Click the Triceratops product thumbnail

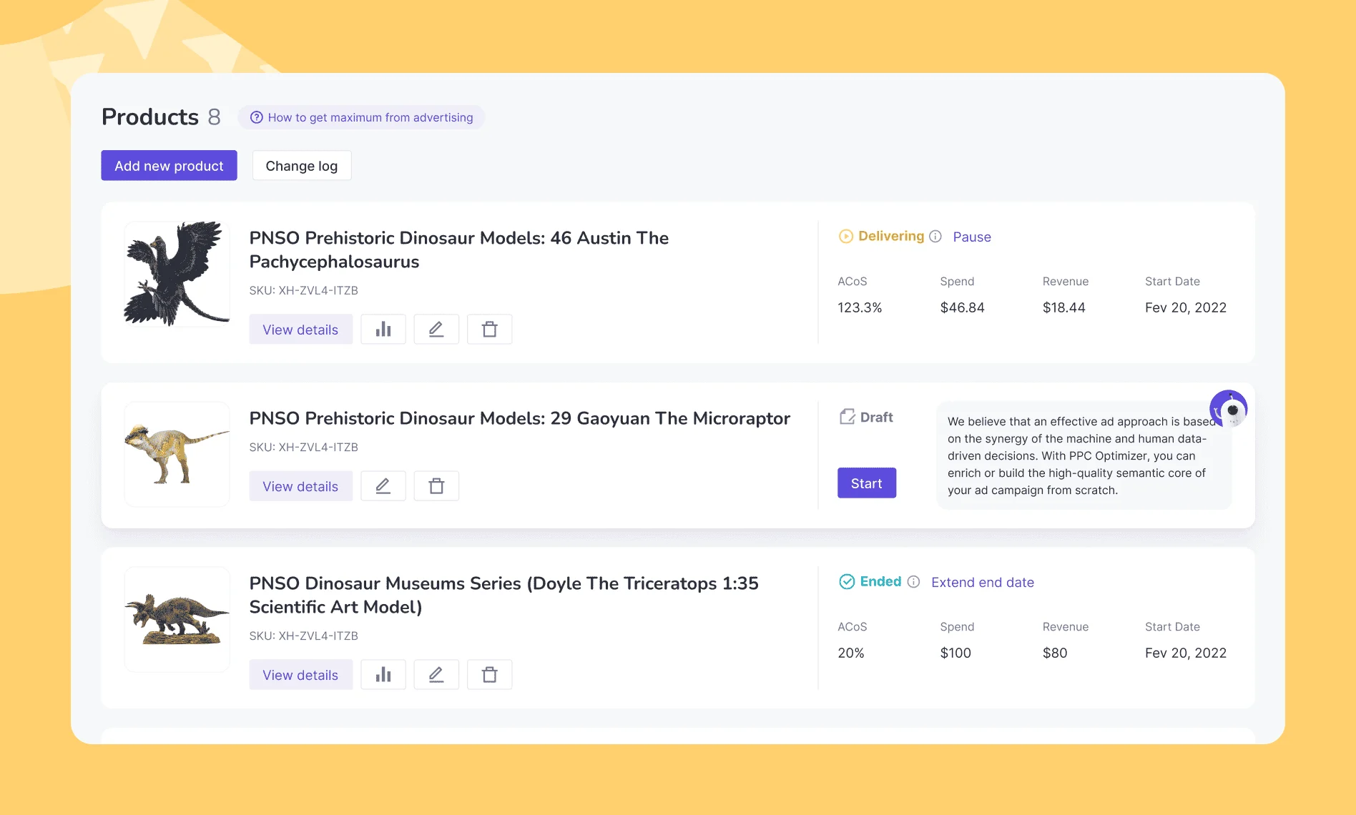point(177,619)
